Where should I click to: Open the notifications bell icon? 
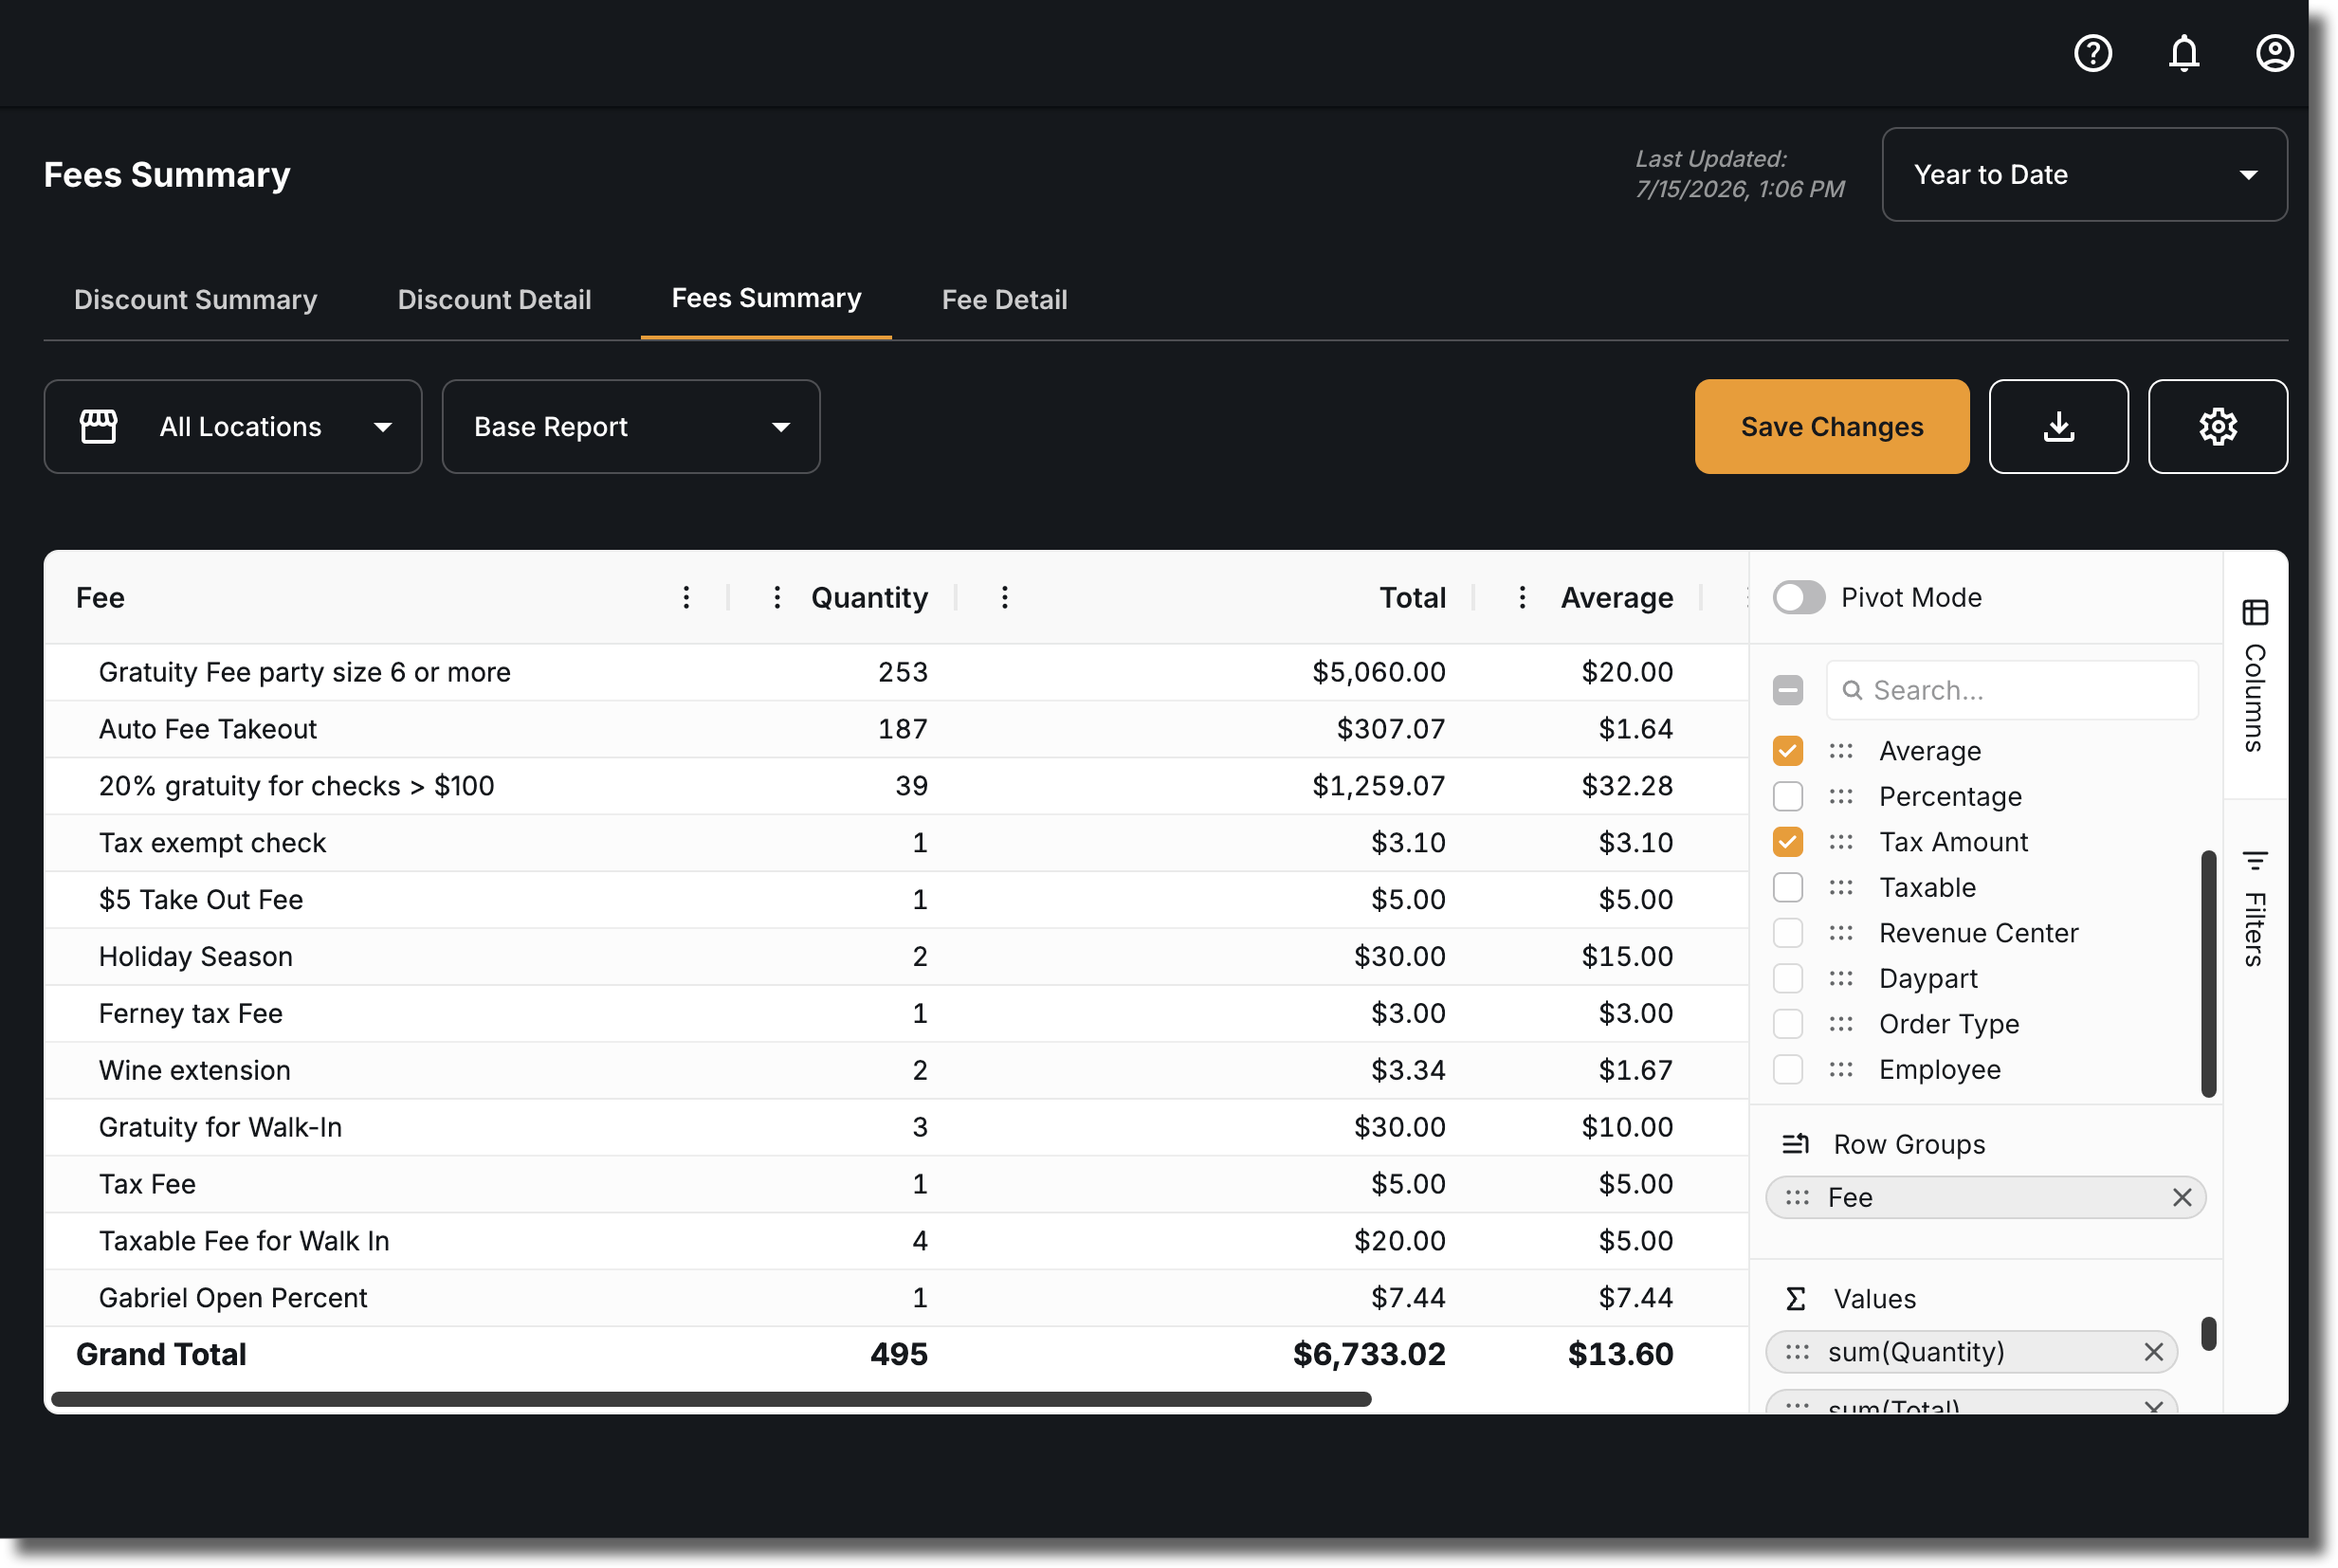pyautogui.click(x=2183, y=53)
